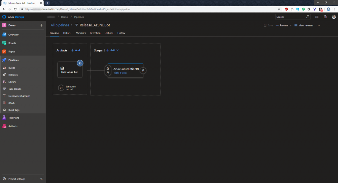Viewport: 338px width, 183px height.
Task: Open the 1 job, 3 tasks link
Action: 120,73
